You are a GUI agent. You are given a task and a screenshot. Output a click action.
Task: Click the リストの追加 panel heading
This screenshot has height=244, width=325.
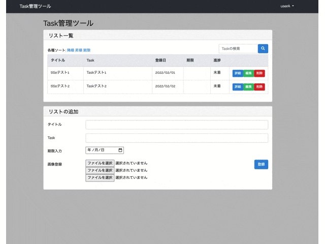(63, 112)
